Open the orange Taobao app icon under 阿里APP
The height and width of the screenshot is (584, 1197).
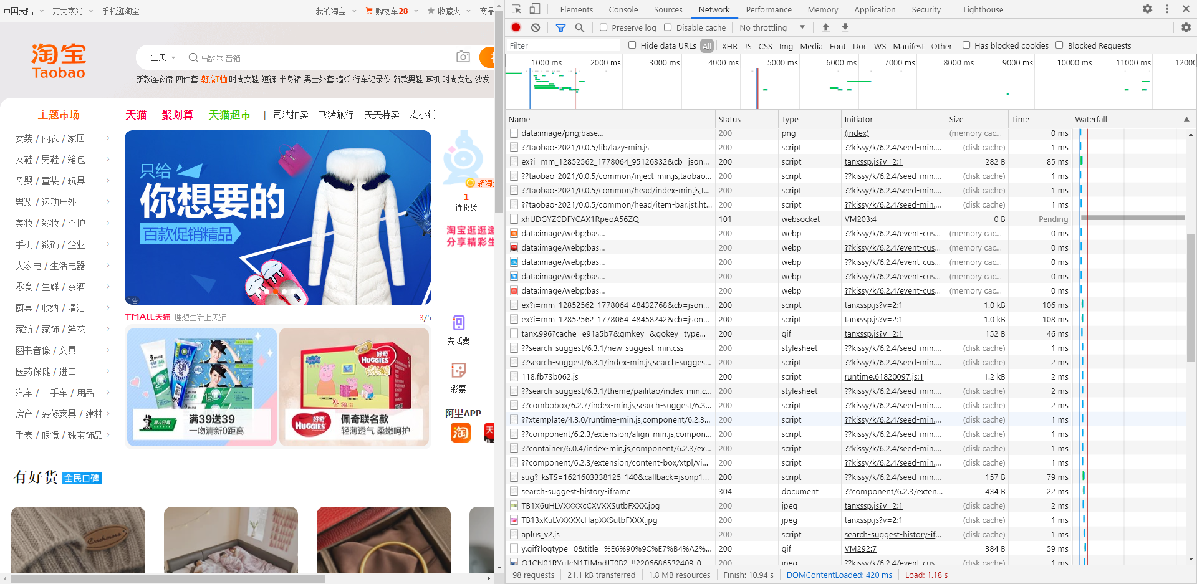coord(461,433)
